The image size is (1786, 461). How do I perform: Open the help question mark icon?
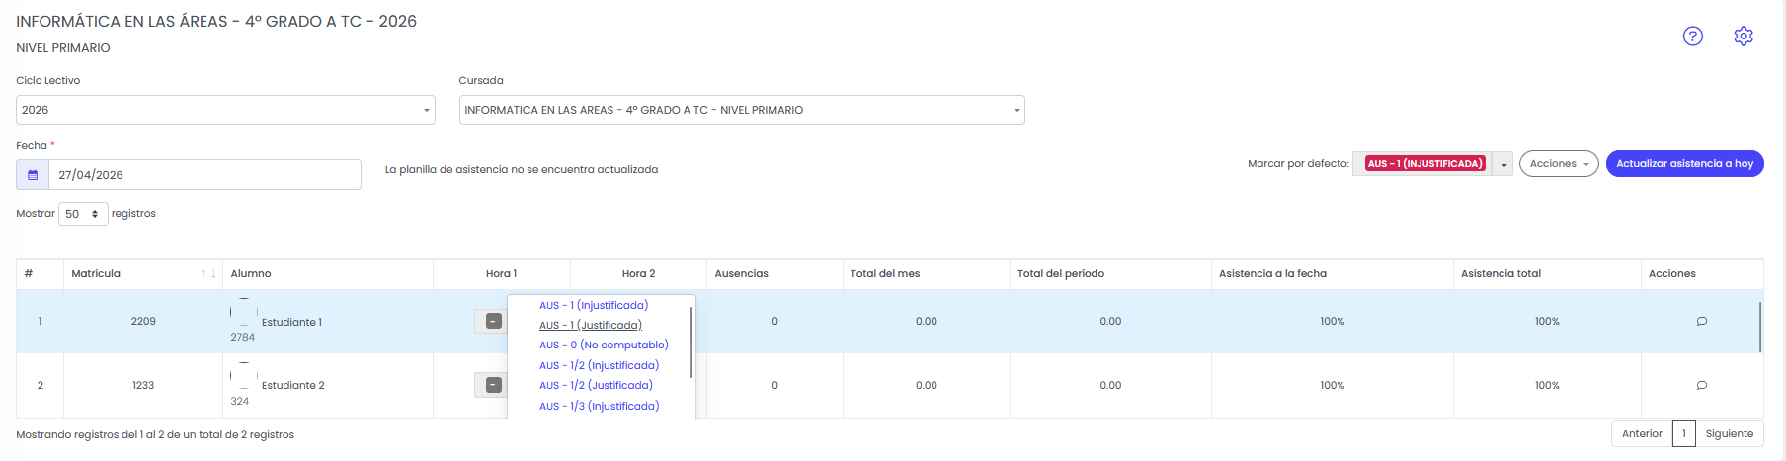pyautogui.click(x=1693, y=37)
